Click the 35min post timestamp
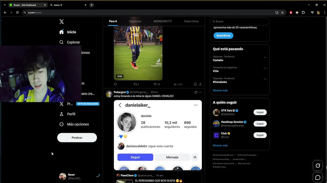The image size is (327, 183). pos(154,92)
